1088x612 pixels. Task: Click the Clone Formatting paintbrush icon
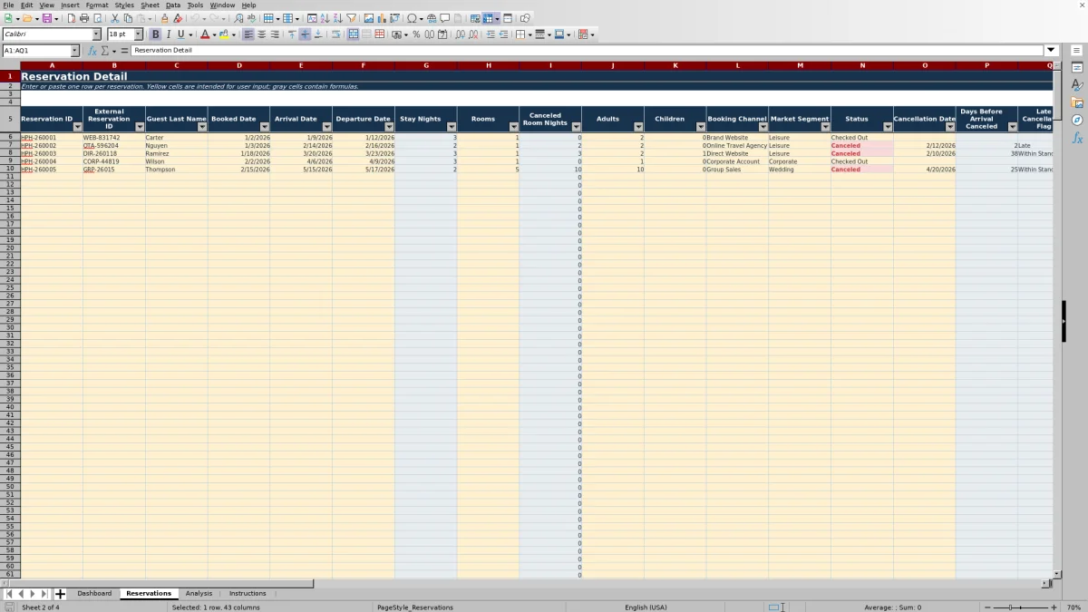(164, 18)
